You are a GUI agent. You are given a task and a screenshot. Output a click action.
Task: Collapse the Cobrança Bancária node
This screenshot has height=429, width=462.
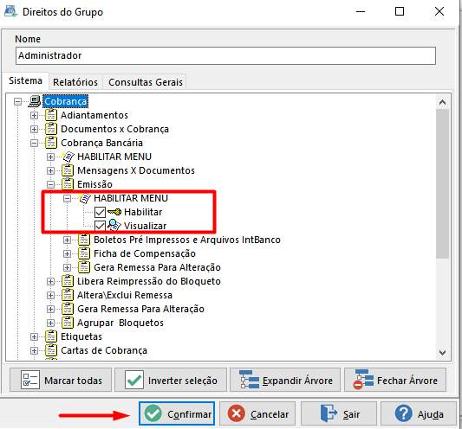pyautogui.click(x=34, y=144)
